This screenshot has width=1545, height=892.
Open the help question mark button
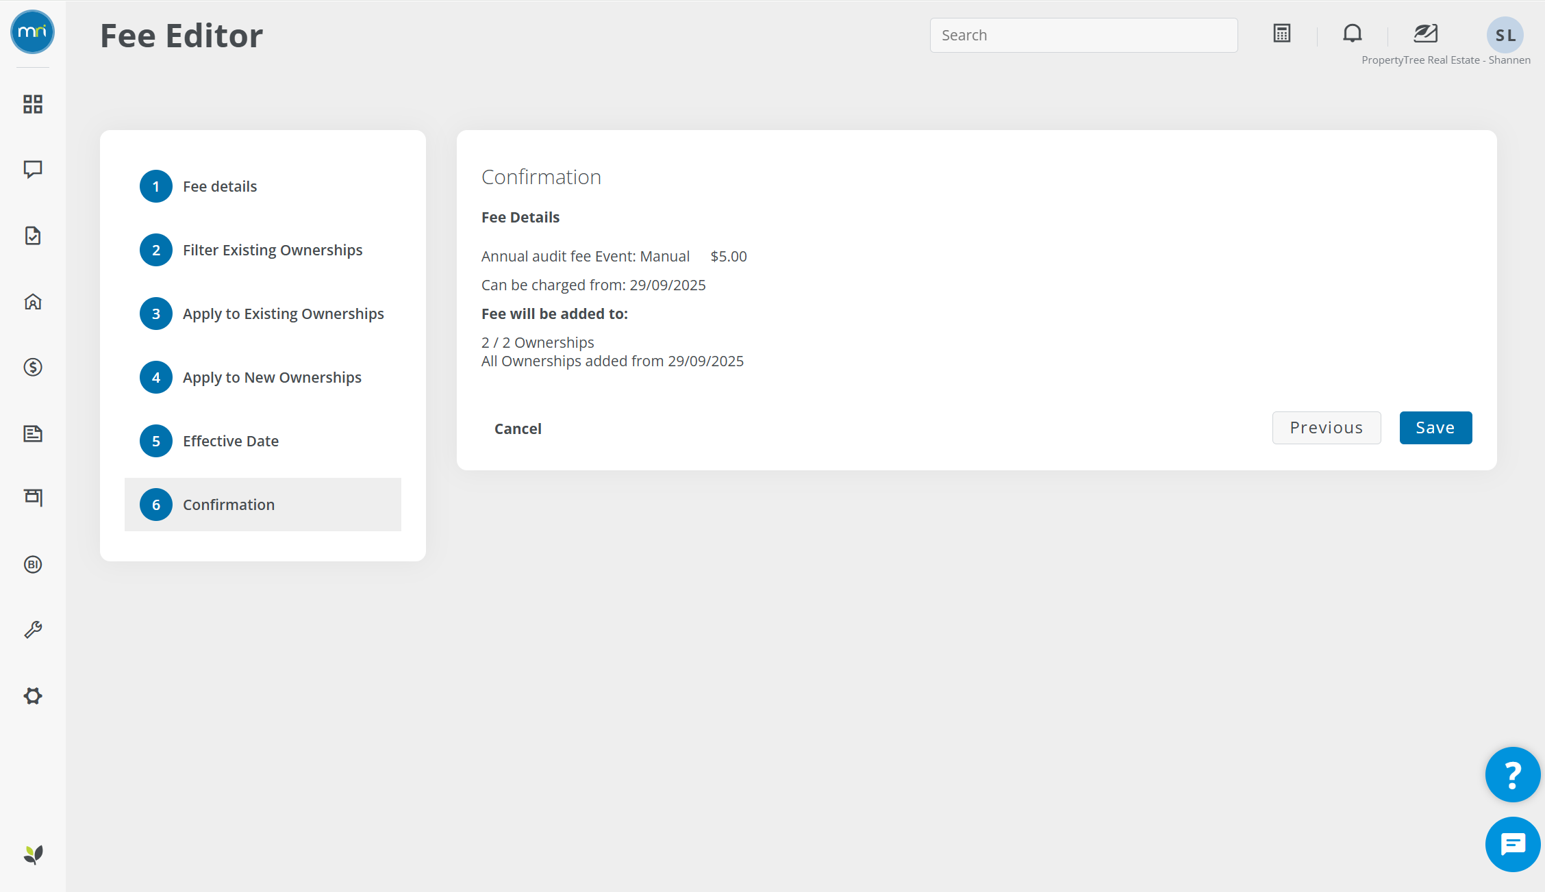coord(1513,774)
